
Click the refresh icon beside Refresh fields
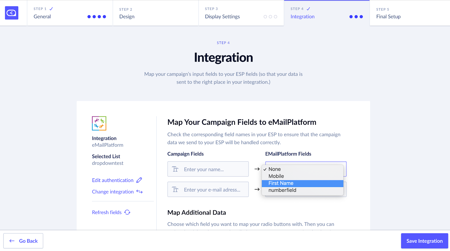pyautogui.click(x=127, y=212)
